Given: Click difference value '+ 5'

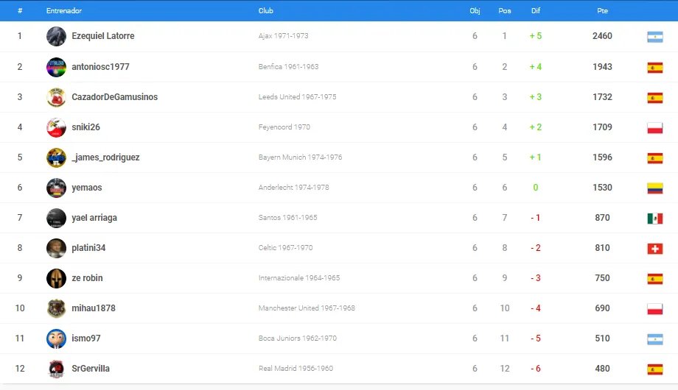Looking at the screenshot, I should coord(536,36).
